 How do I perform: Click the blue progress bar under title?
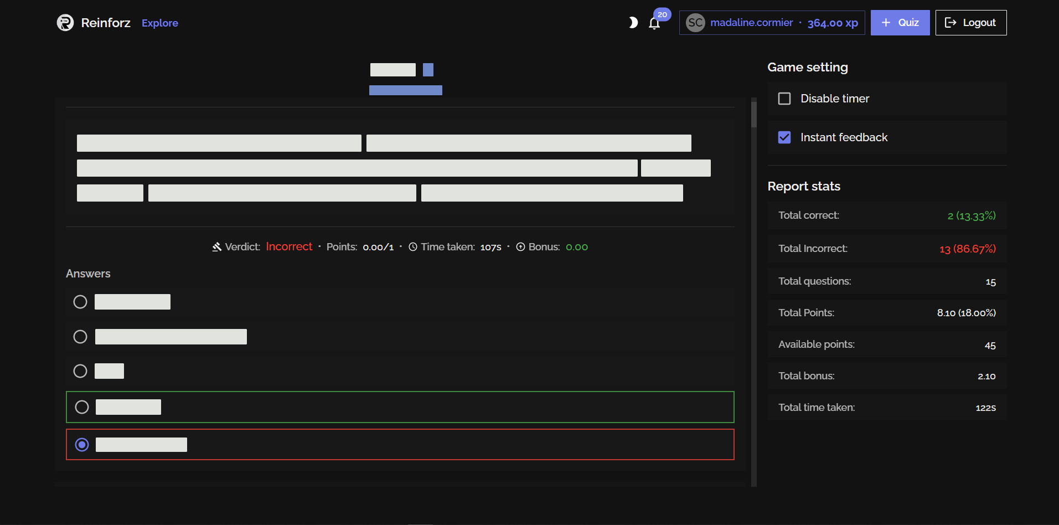point(406,90)
